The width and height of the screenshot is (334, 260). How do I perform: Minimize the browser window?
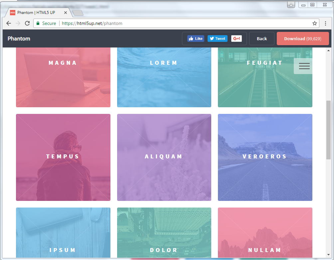(x=303, y=5)
